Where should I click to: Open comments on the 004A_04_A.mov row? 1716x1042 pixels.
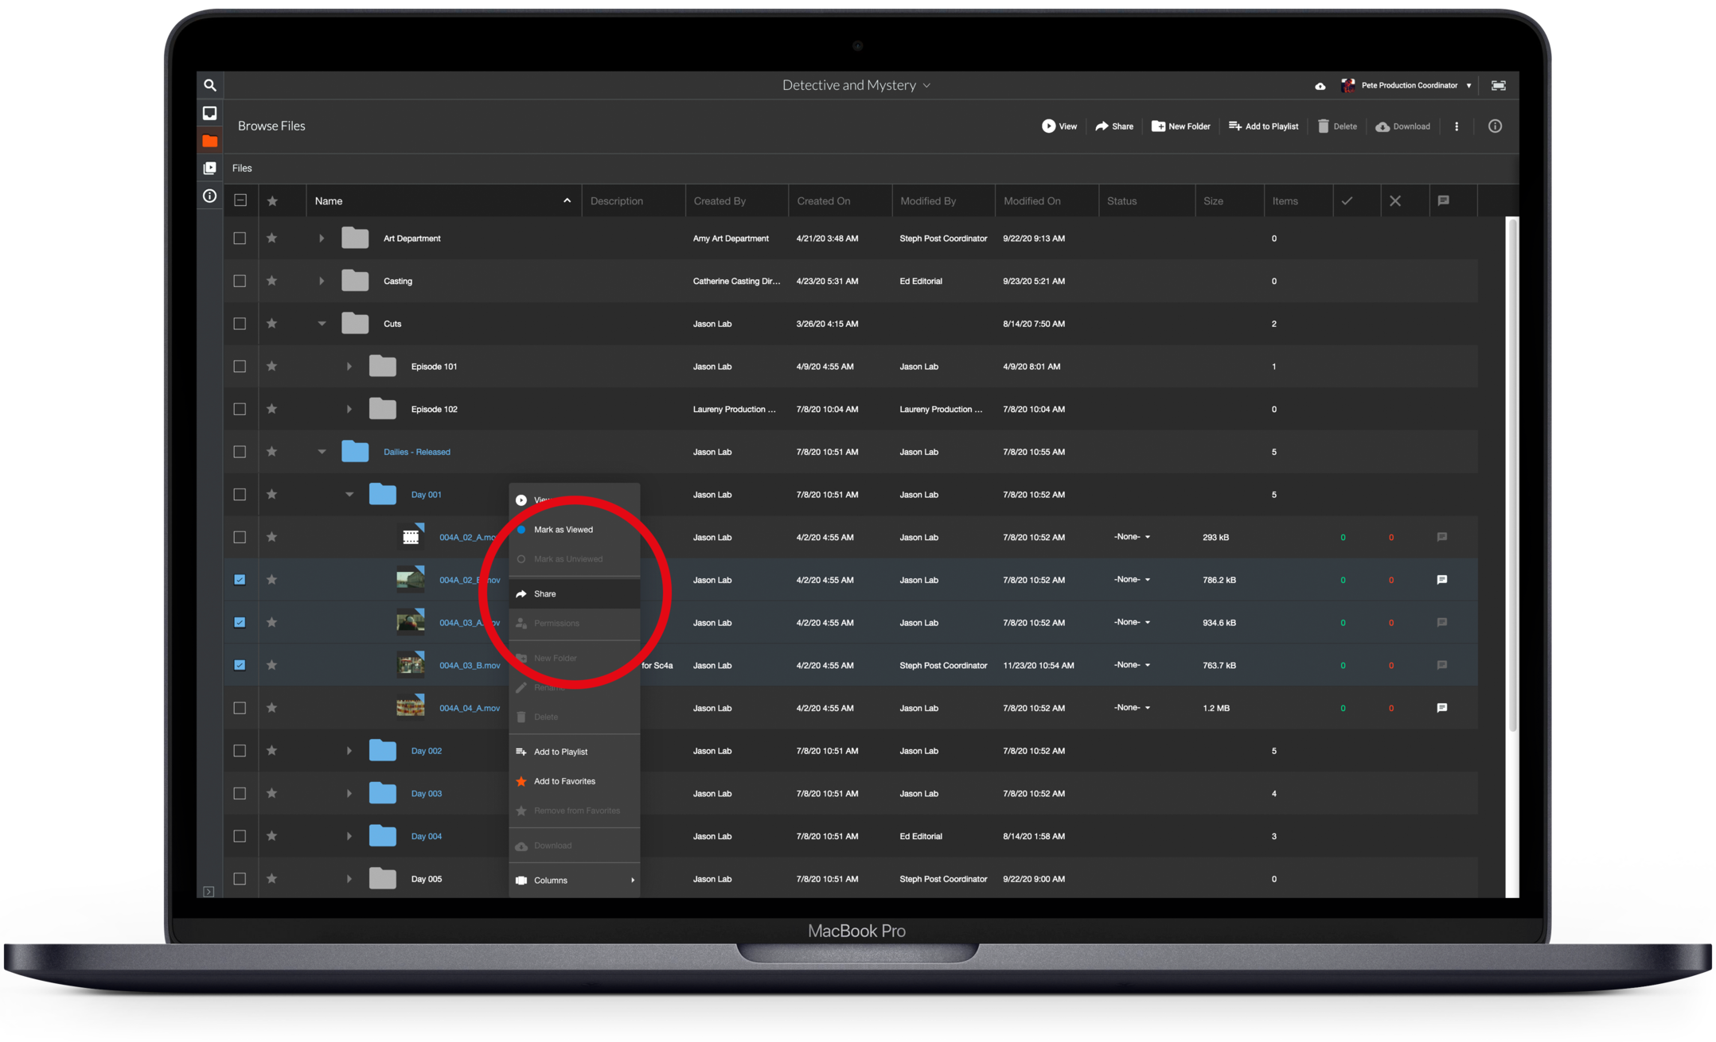(1441, 707)
